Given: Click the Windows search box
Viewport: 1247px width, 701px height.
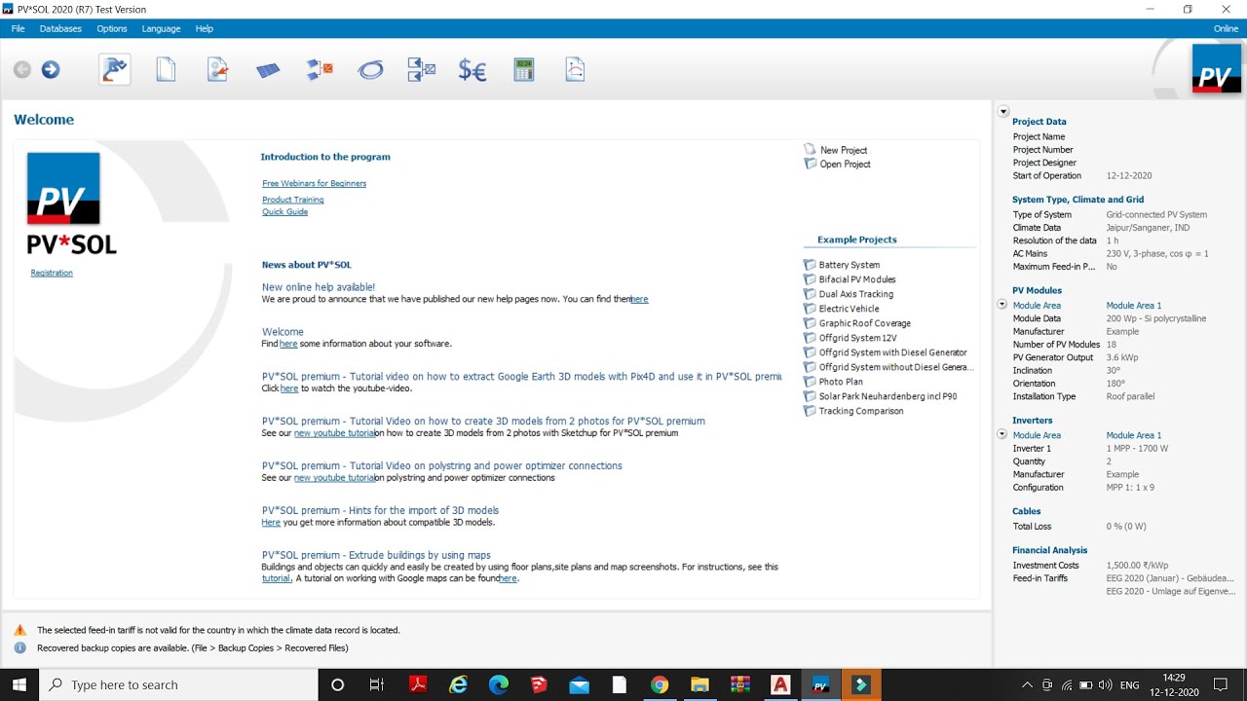Looking at the screenshot, I should point(178,684).
